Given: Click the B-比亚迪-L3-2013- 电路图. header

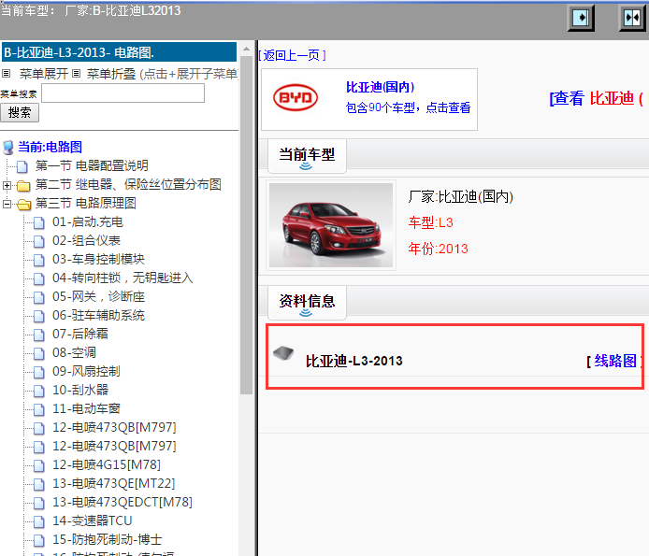Looking at the screenshot, I should point(119,52).
